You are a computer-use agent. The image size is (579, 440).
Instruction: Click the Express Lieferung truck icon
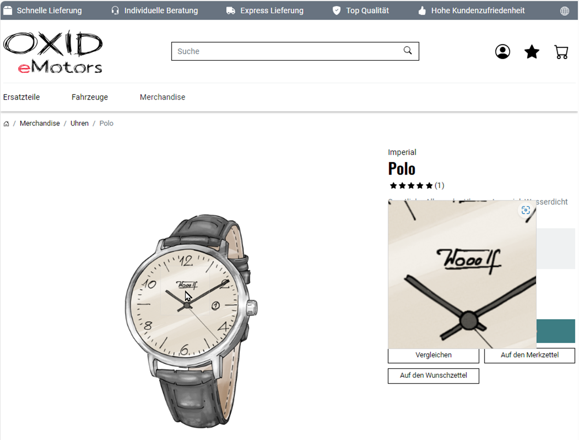pyautogui.click(x=231, y=11)
